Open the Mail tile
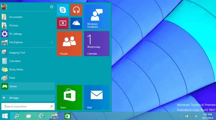This screenshot has height=120, width=216. [x=97, y=98]
